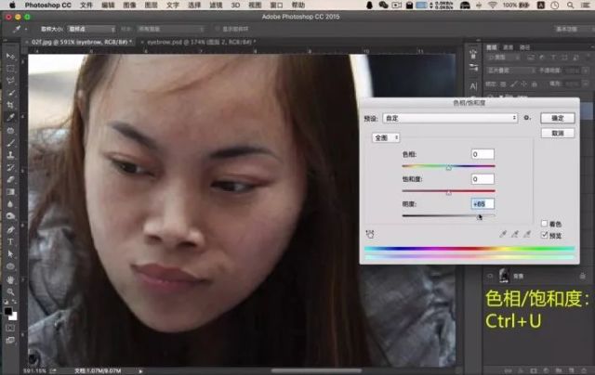Click the 取消 (Cancel) button
The width and height of the screenshot is (595, 375).
pyautogui.click(x=557, y=133)
